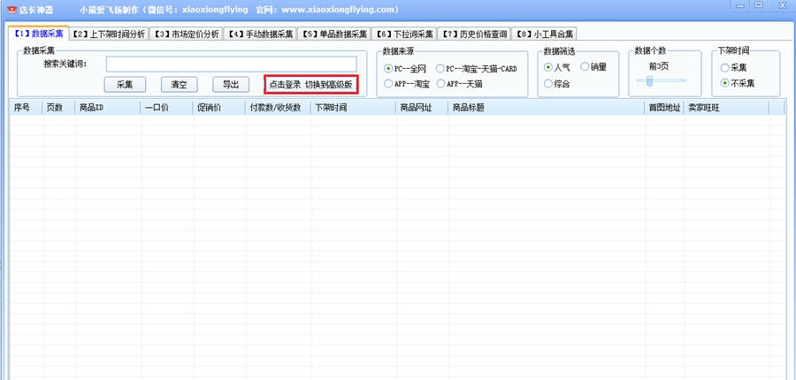Open the 【5】单品数据采集 tab
Viewport: 796px width, 380px height.
tap(334, 34)
